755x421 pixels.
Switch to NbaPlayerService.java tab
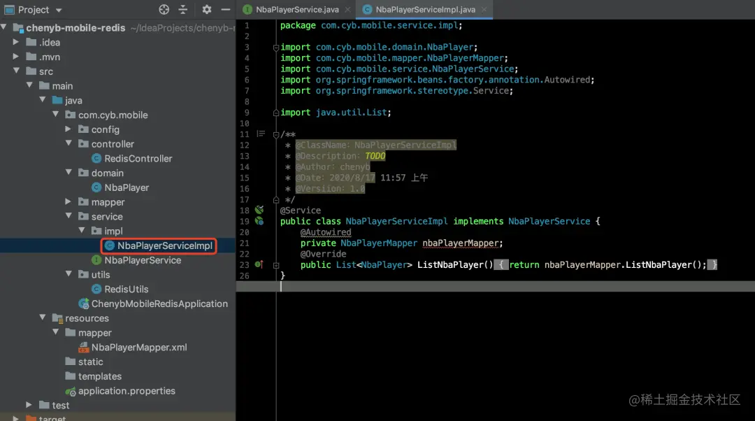click(x=297, y=9)
